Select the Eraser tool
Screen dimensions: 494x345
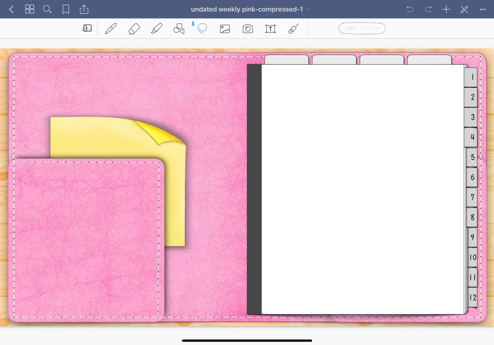[134, 28]
